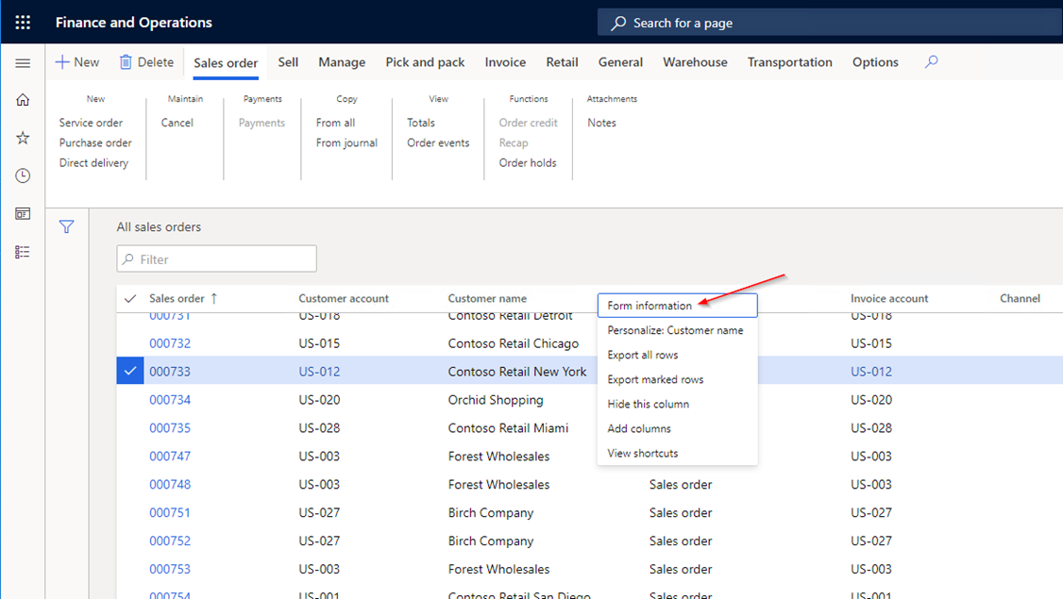Open sales order 000734 link
This screenshot has width=1063, height=599.
tap(170, 400)
